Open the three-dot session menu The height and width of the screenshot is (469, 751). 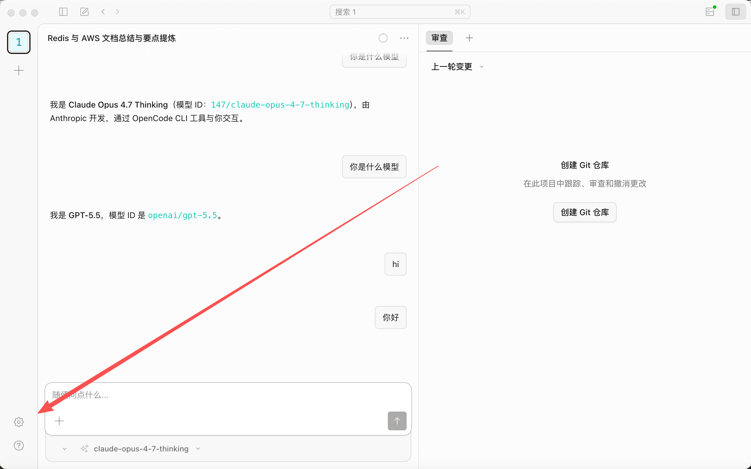click(404, 38)
